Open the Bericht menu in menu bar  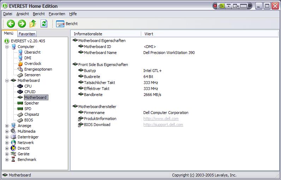pyautogui.click(x=39, y=14)
